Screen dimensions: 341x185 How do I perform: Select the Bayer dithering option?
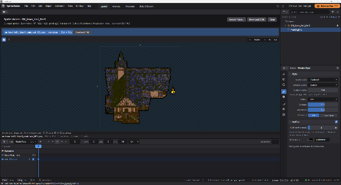coord(328,115)
